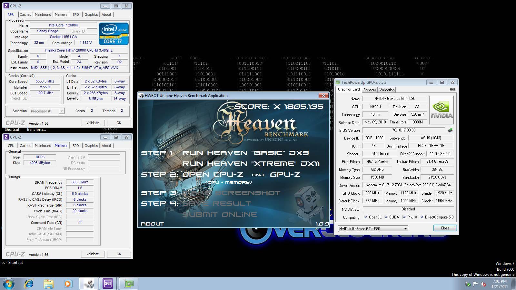
Task: Click the HWBOT Heaven window title icon
Action: [x=141, y=95]
